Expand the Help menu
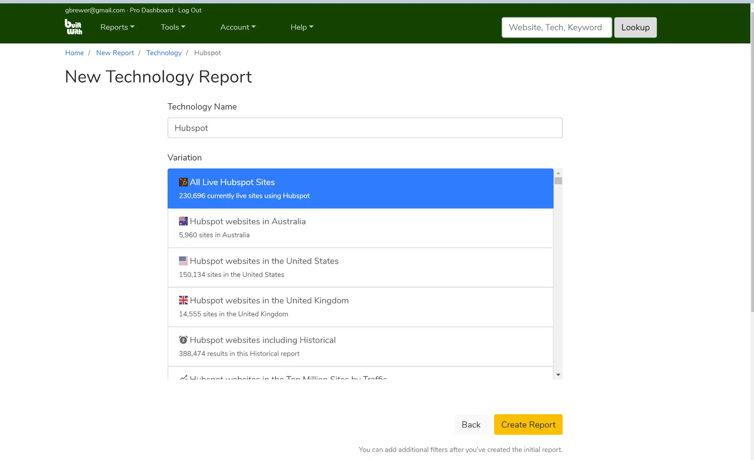Viewport: 754px width, 460px height. [302, 27]
